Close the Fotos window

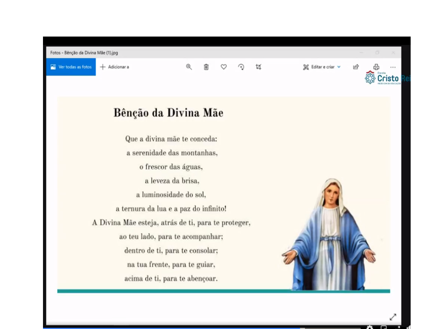tap(393, 53)
